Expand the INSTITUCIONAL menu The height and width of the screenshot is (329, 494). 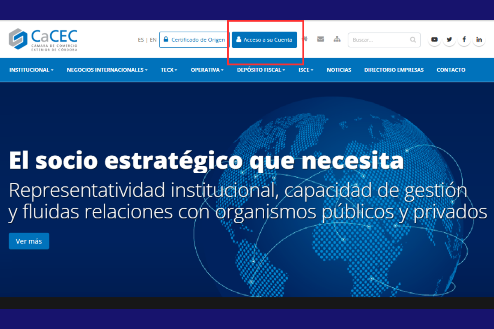[31, 70]
